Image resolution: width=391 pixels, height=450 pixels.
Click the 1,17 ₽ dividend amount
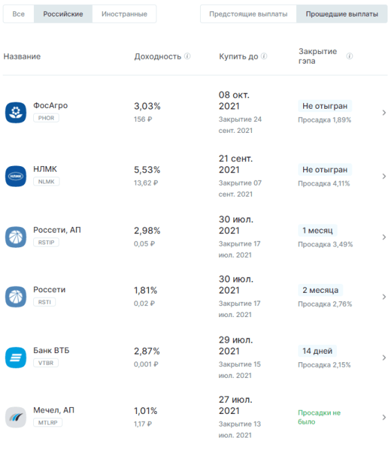pyautogui.click(x=143, y=424)
